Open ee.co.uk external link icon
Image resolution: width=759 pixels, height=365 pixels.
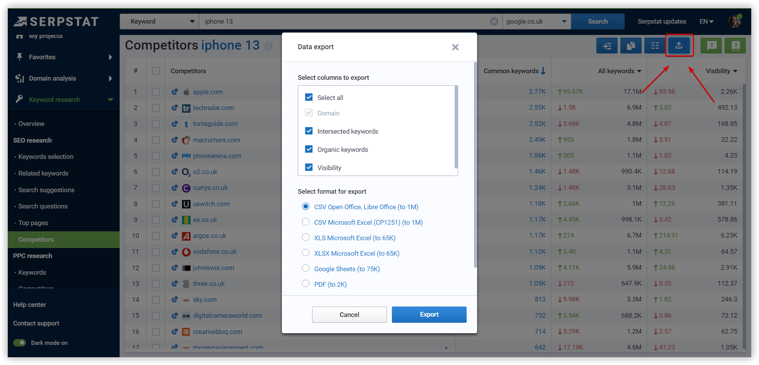pyautogui.click(x=175, y=220)
